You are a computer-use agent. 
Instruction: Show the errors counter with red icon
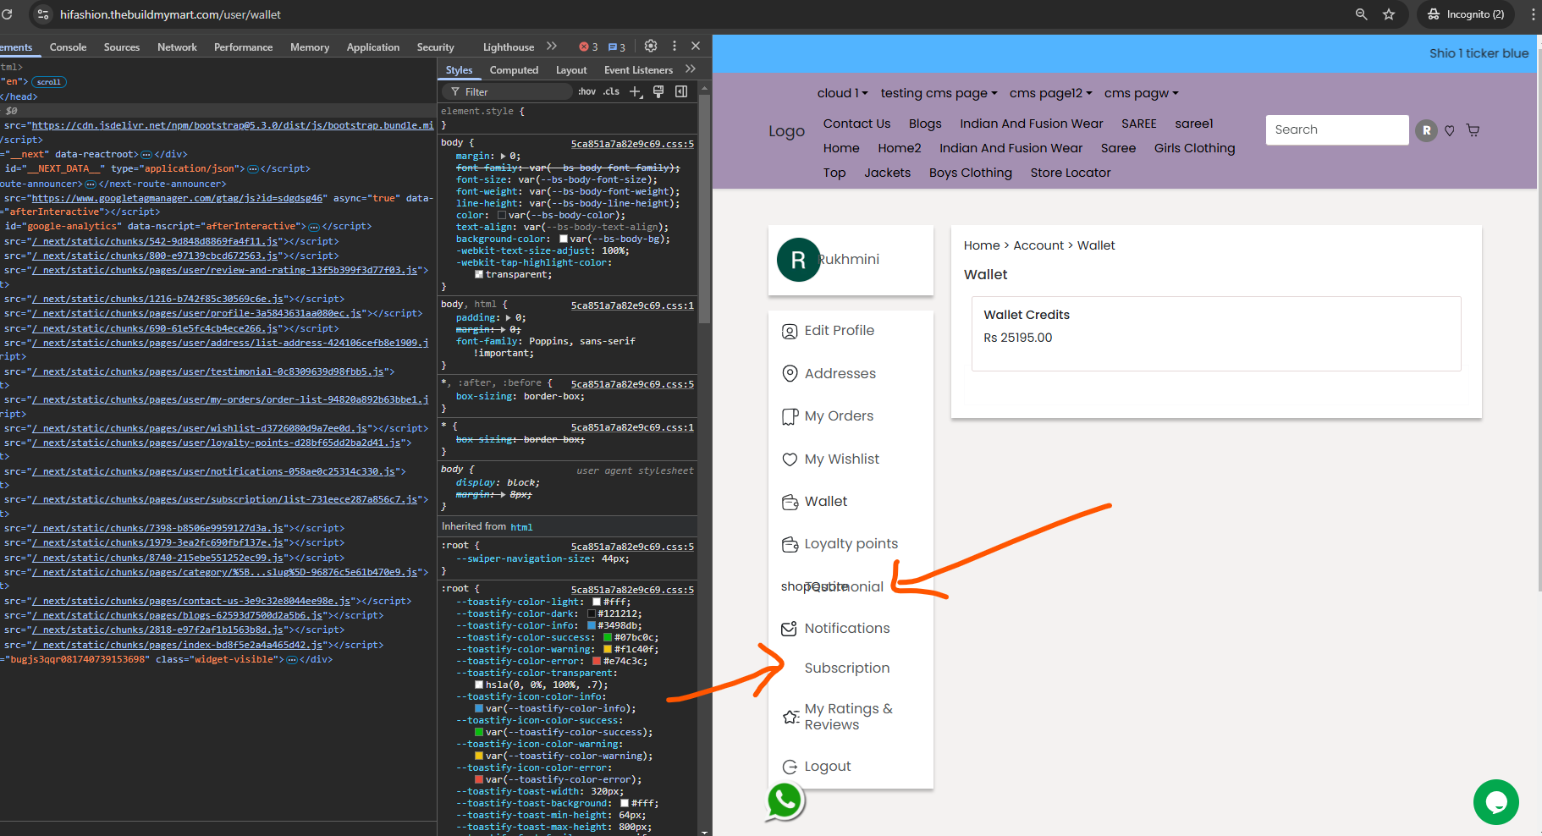(588, 47)
